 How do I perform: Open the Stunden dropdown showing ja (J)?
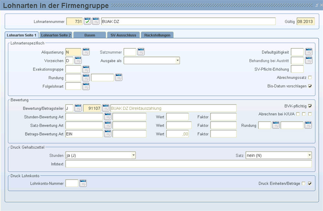[133, 156]
